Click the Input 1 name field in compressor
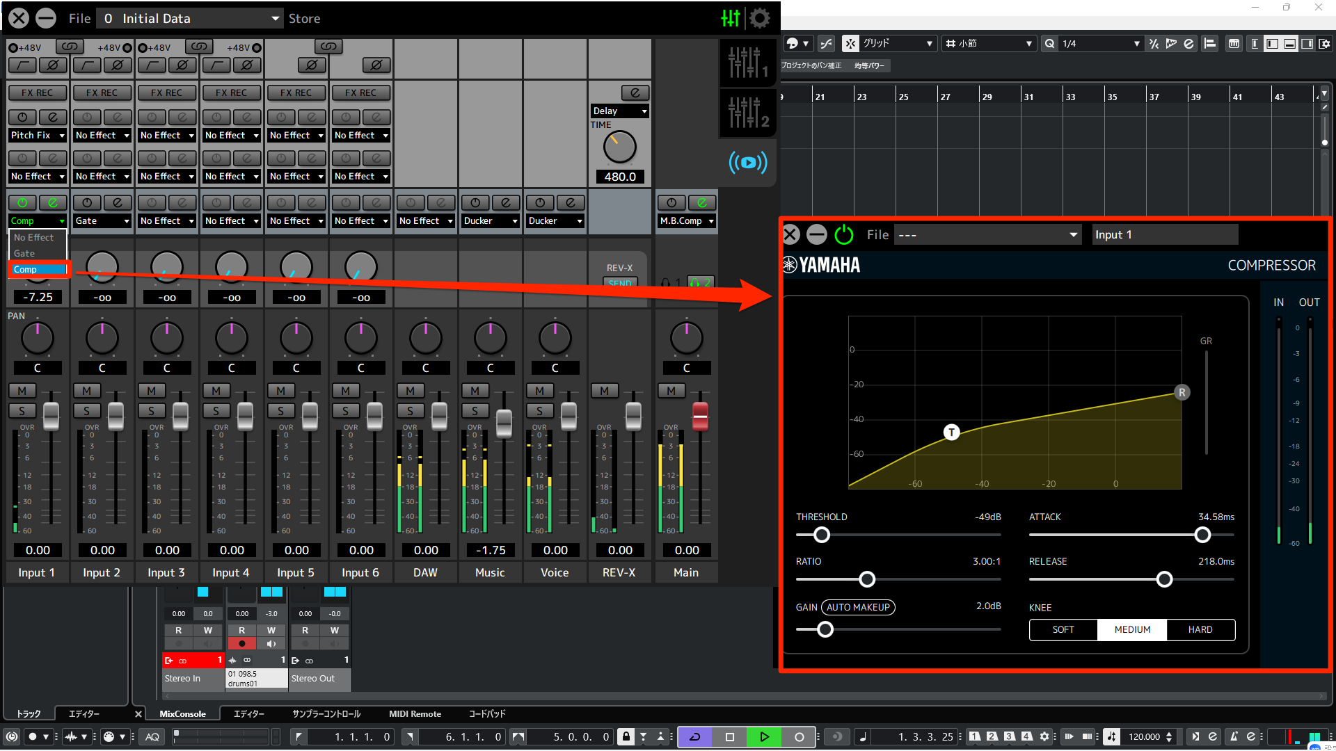1336x751 pixels. [1165, 235]
